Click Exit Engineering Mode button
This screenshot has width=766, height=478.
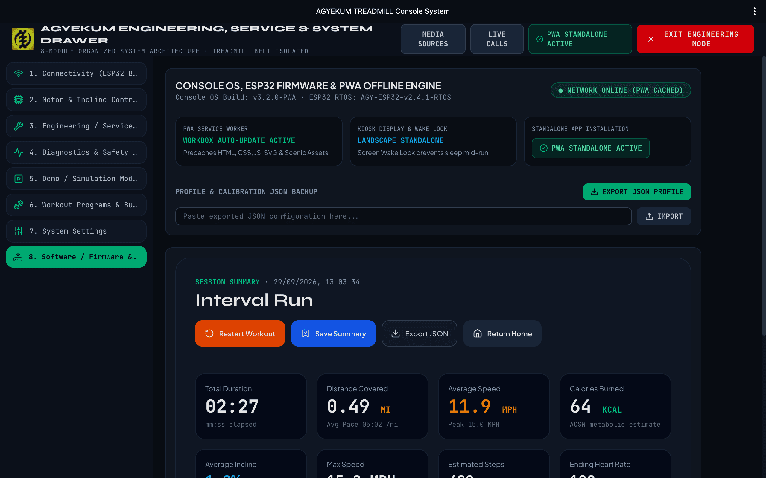(695, 39)
